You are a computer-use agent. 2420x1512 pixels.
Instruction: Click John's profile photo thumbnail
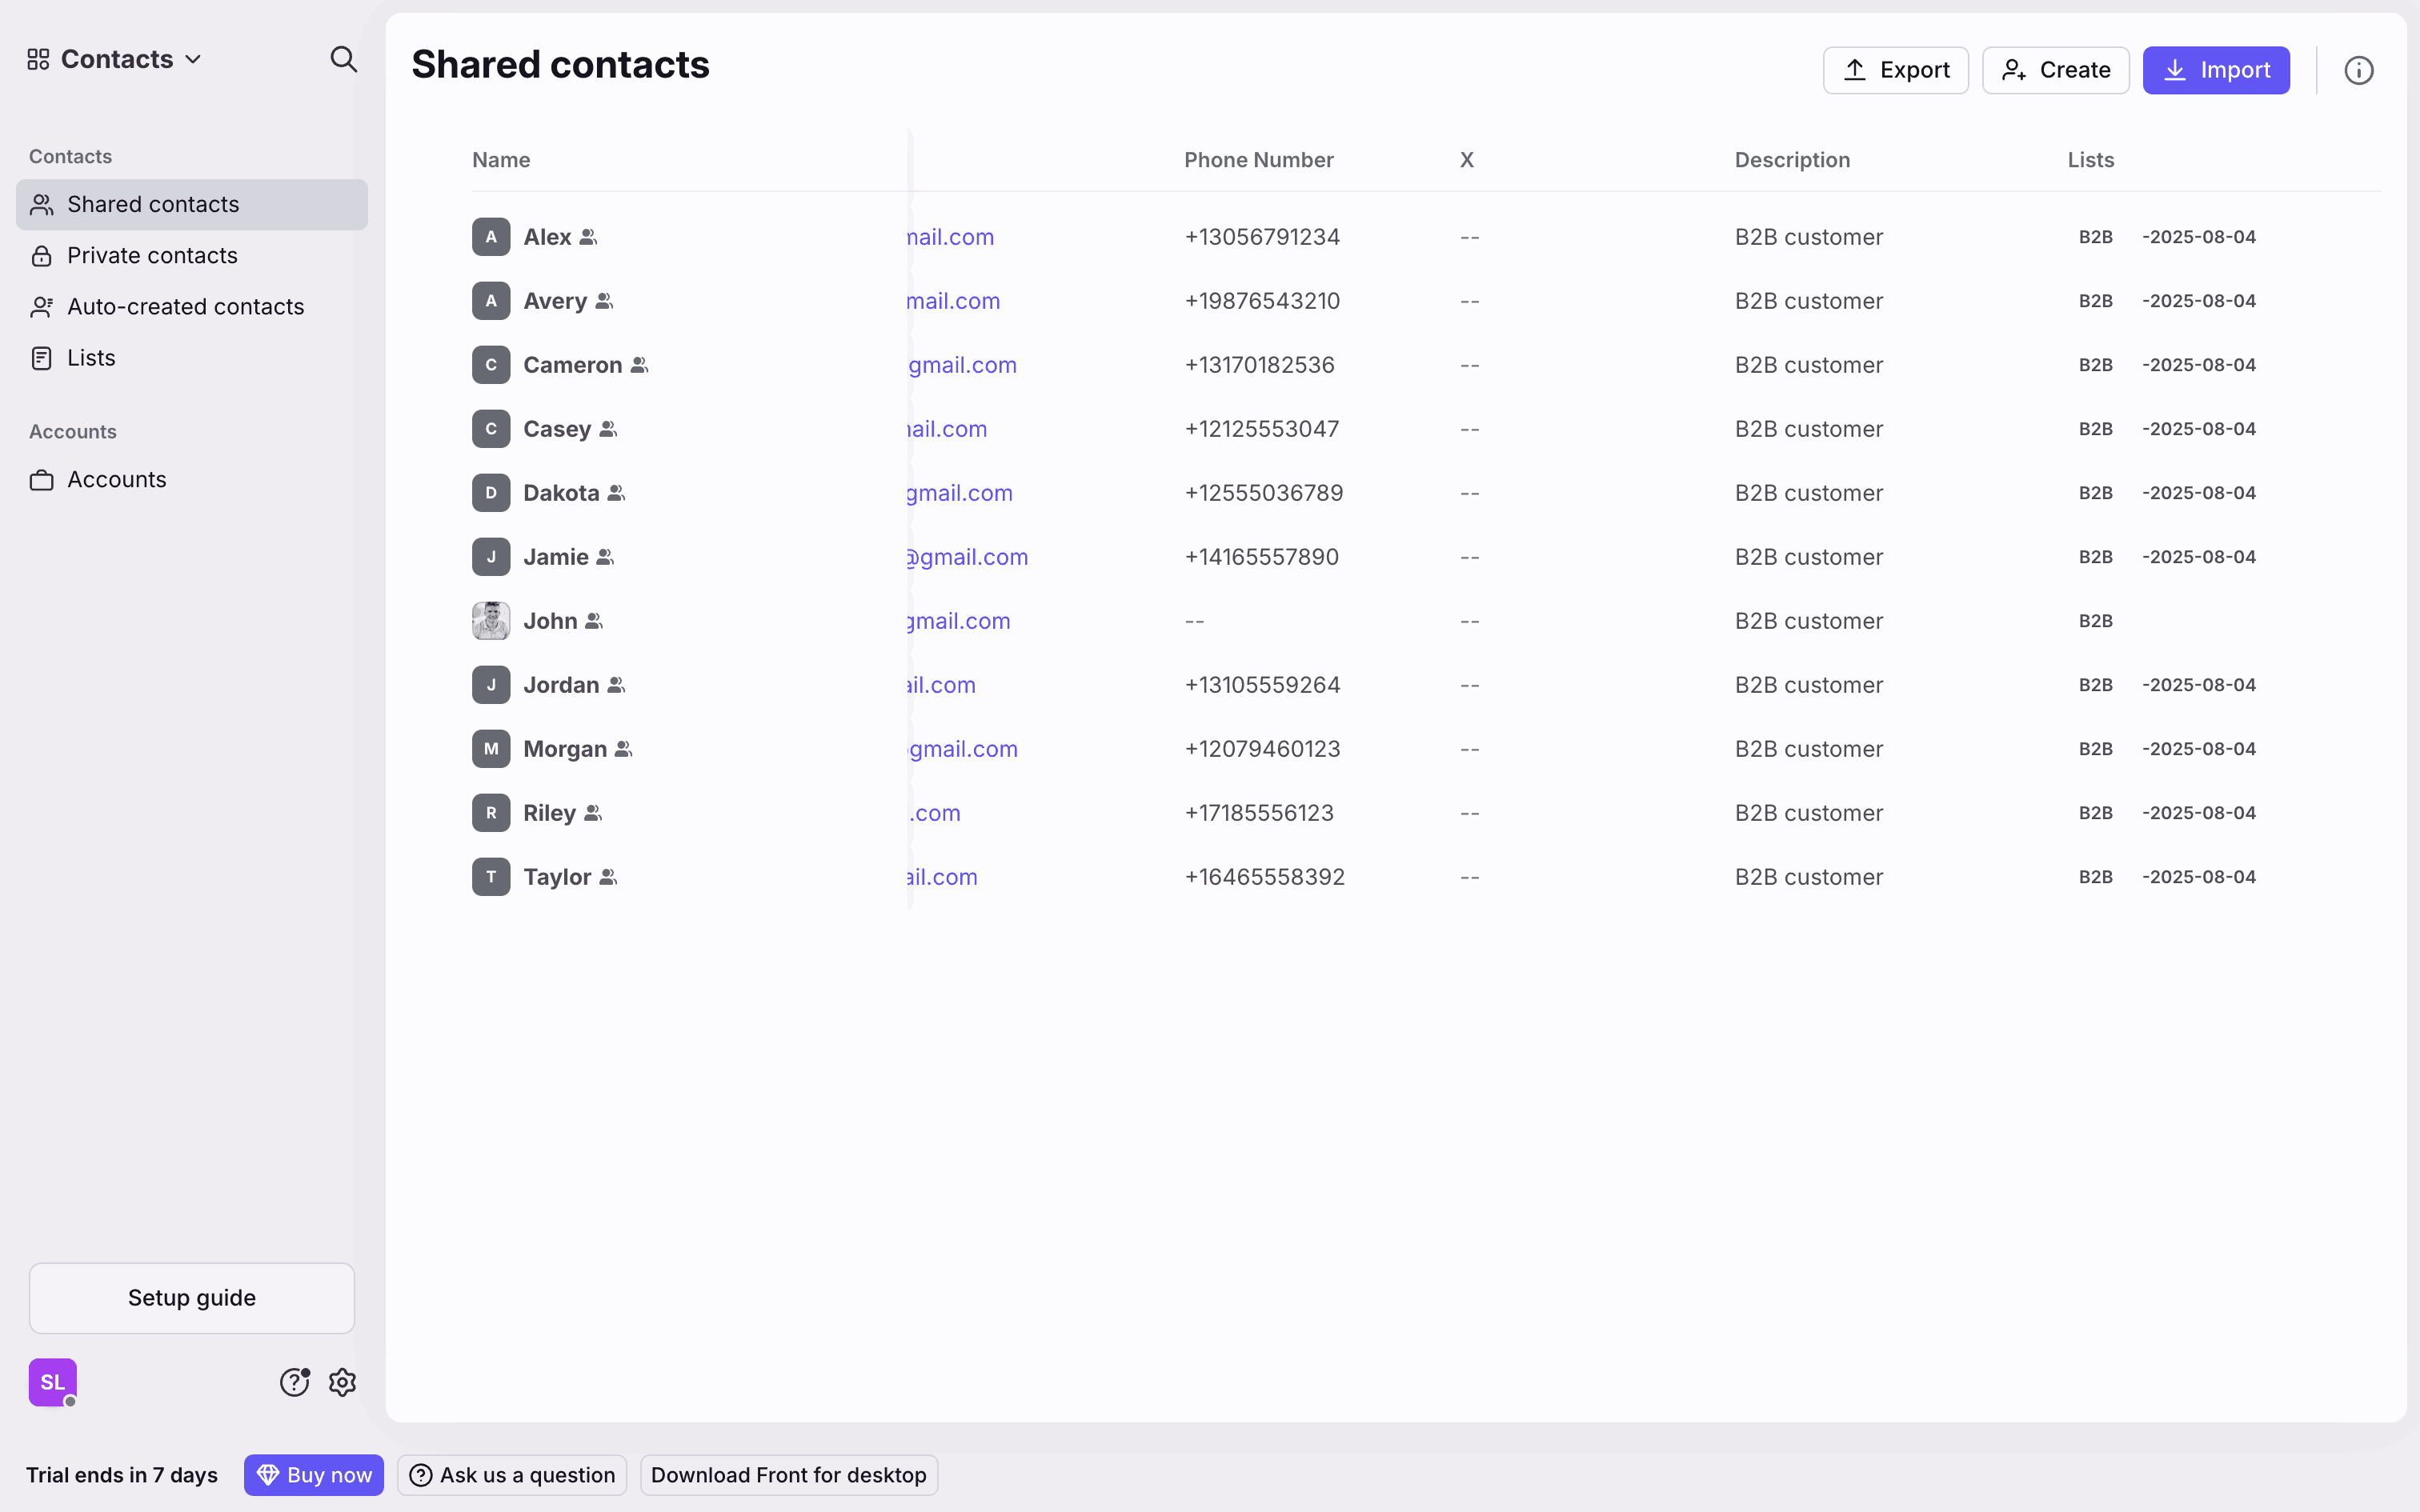click(491, 621)
